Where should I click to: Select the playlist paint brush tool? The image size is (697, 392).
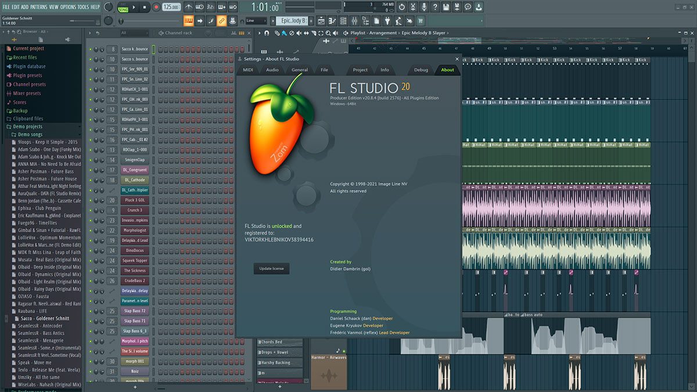click(285, 33)
